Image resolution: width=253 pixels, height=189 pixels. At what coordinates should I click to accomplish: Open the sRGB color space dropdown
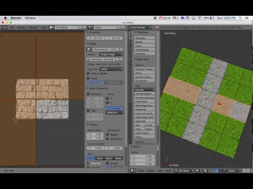coord(111,69)
